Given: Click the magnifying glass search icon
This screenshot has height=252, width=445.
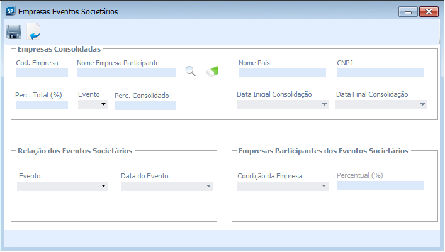Looking at the screenshot, I should click(x=191, y=72).
